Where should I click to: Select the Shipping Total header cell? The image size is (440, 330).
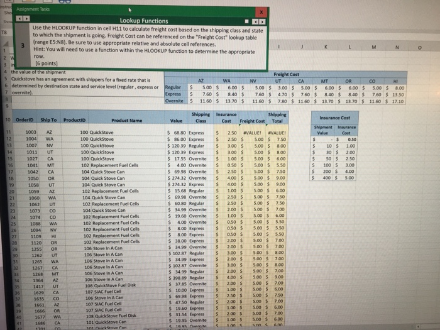[x=277, y=118]
